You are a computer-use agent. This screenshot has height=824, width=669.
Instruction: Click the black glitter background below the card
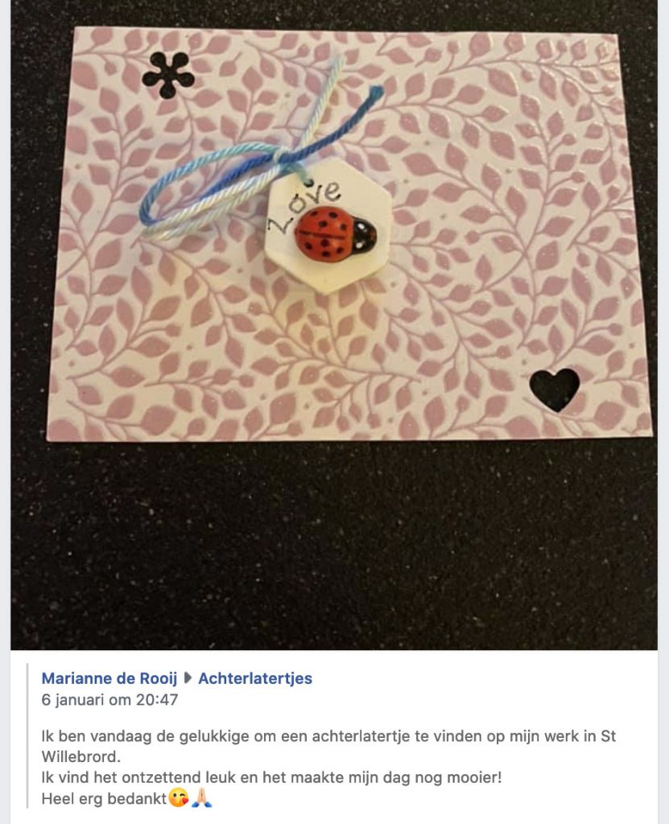point(334,542)
